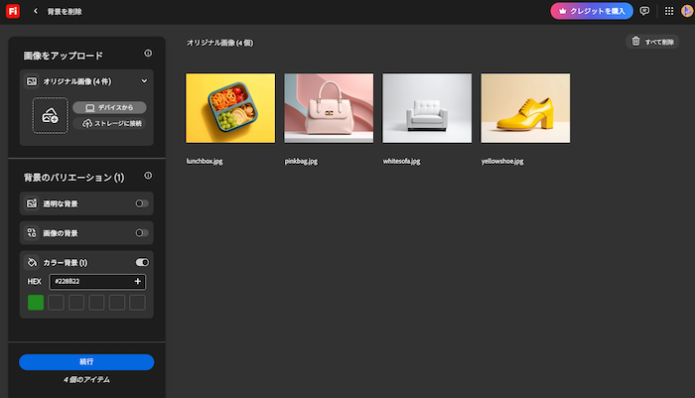The height and width of the screenshot is (398, 695).
Task: Click すべて削除 to remove all images
Action: coord(652,42)
